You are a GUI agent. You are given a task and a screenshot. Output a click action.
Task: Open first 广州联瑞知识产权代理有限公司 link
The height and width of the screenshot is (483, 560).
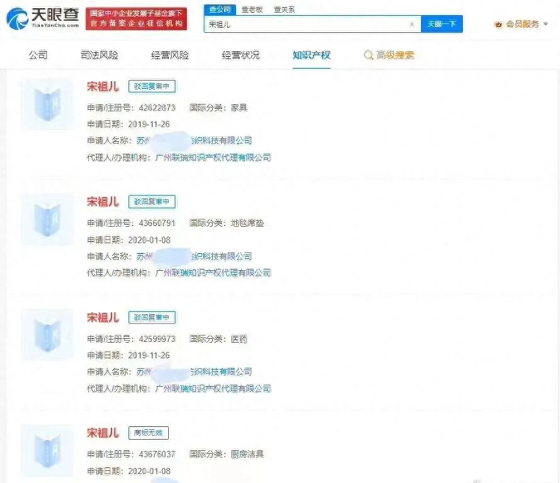coord(214,157)
